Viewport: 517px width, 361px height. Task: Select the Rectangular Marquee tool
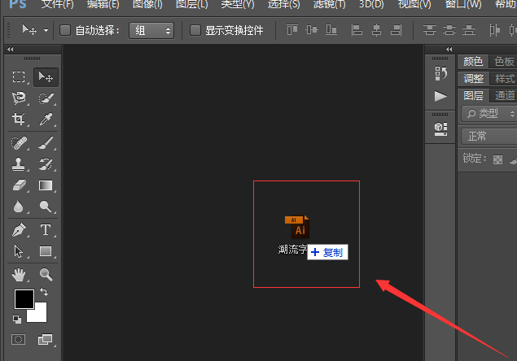pos(19,78)
